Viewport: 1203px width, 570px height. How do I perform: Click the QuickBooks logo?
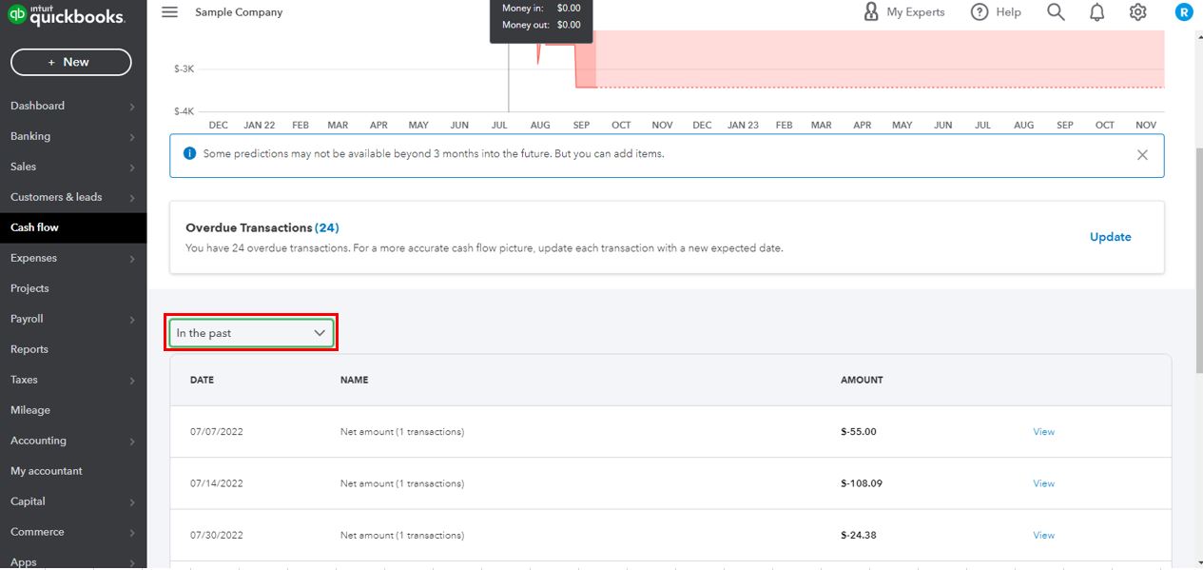[67, 15]
